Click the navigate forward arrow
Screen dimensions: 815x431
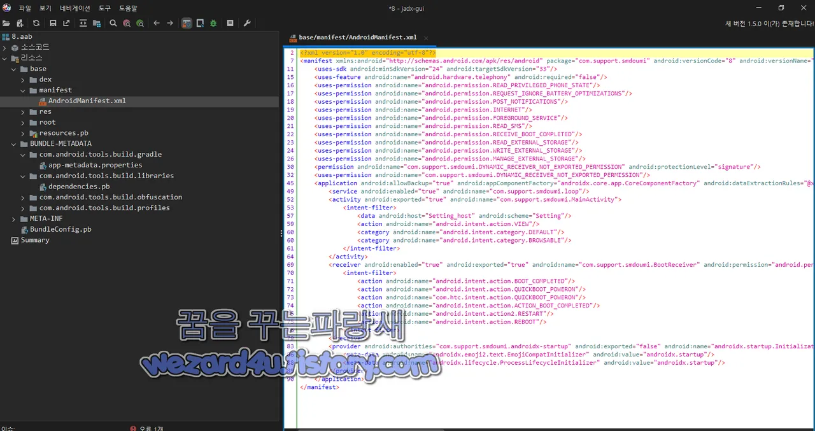170,23
